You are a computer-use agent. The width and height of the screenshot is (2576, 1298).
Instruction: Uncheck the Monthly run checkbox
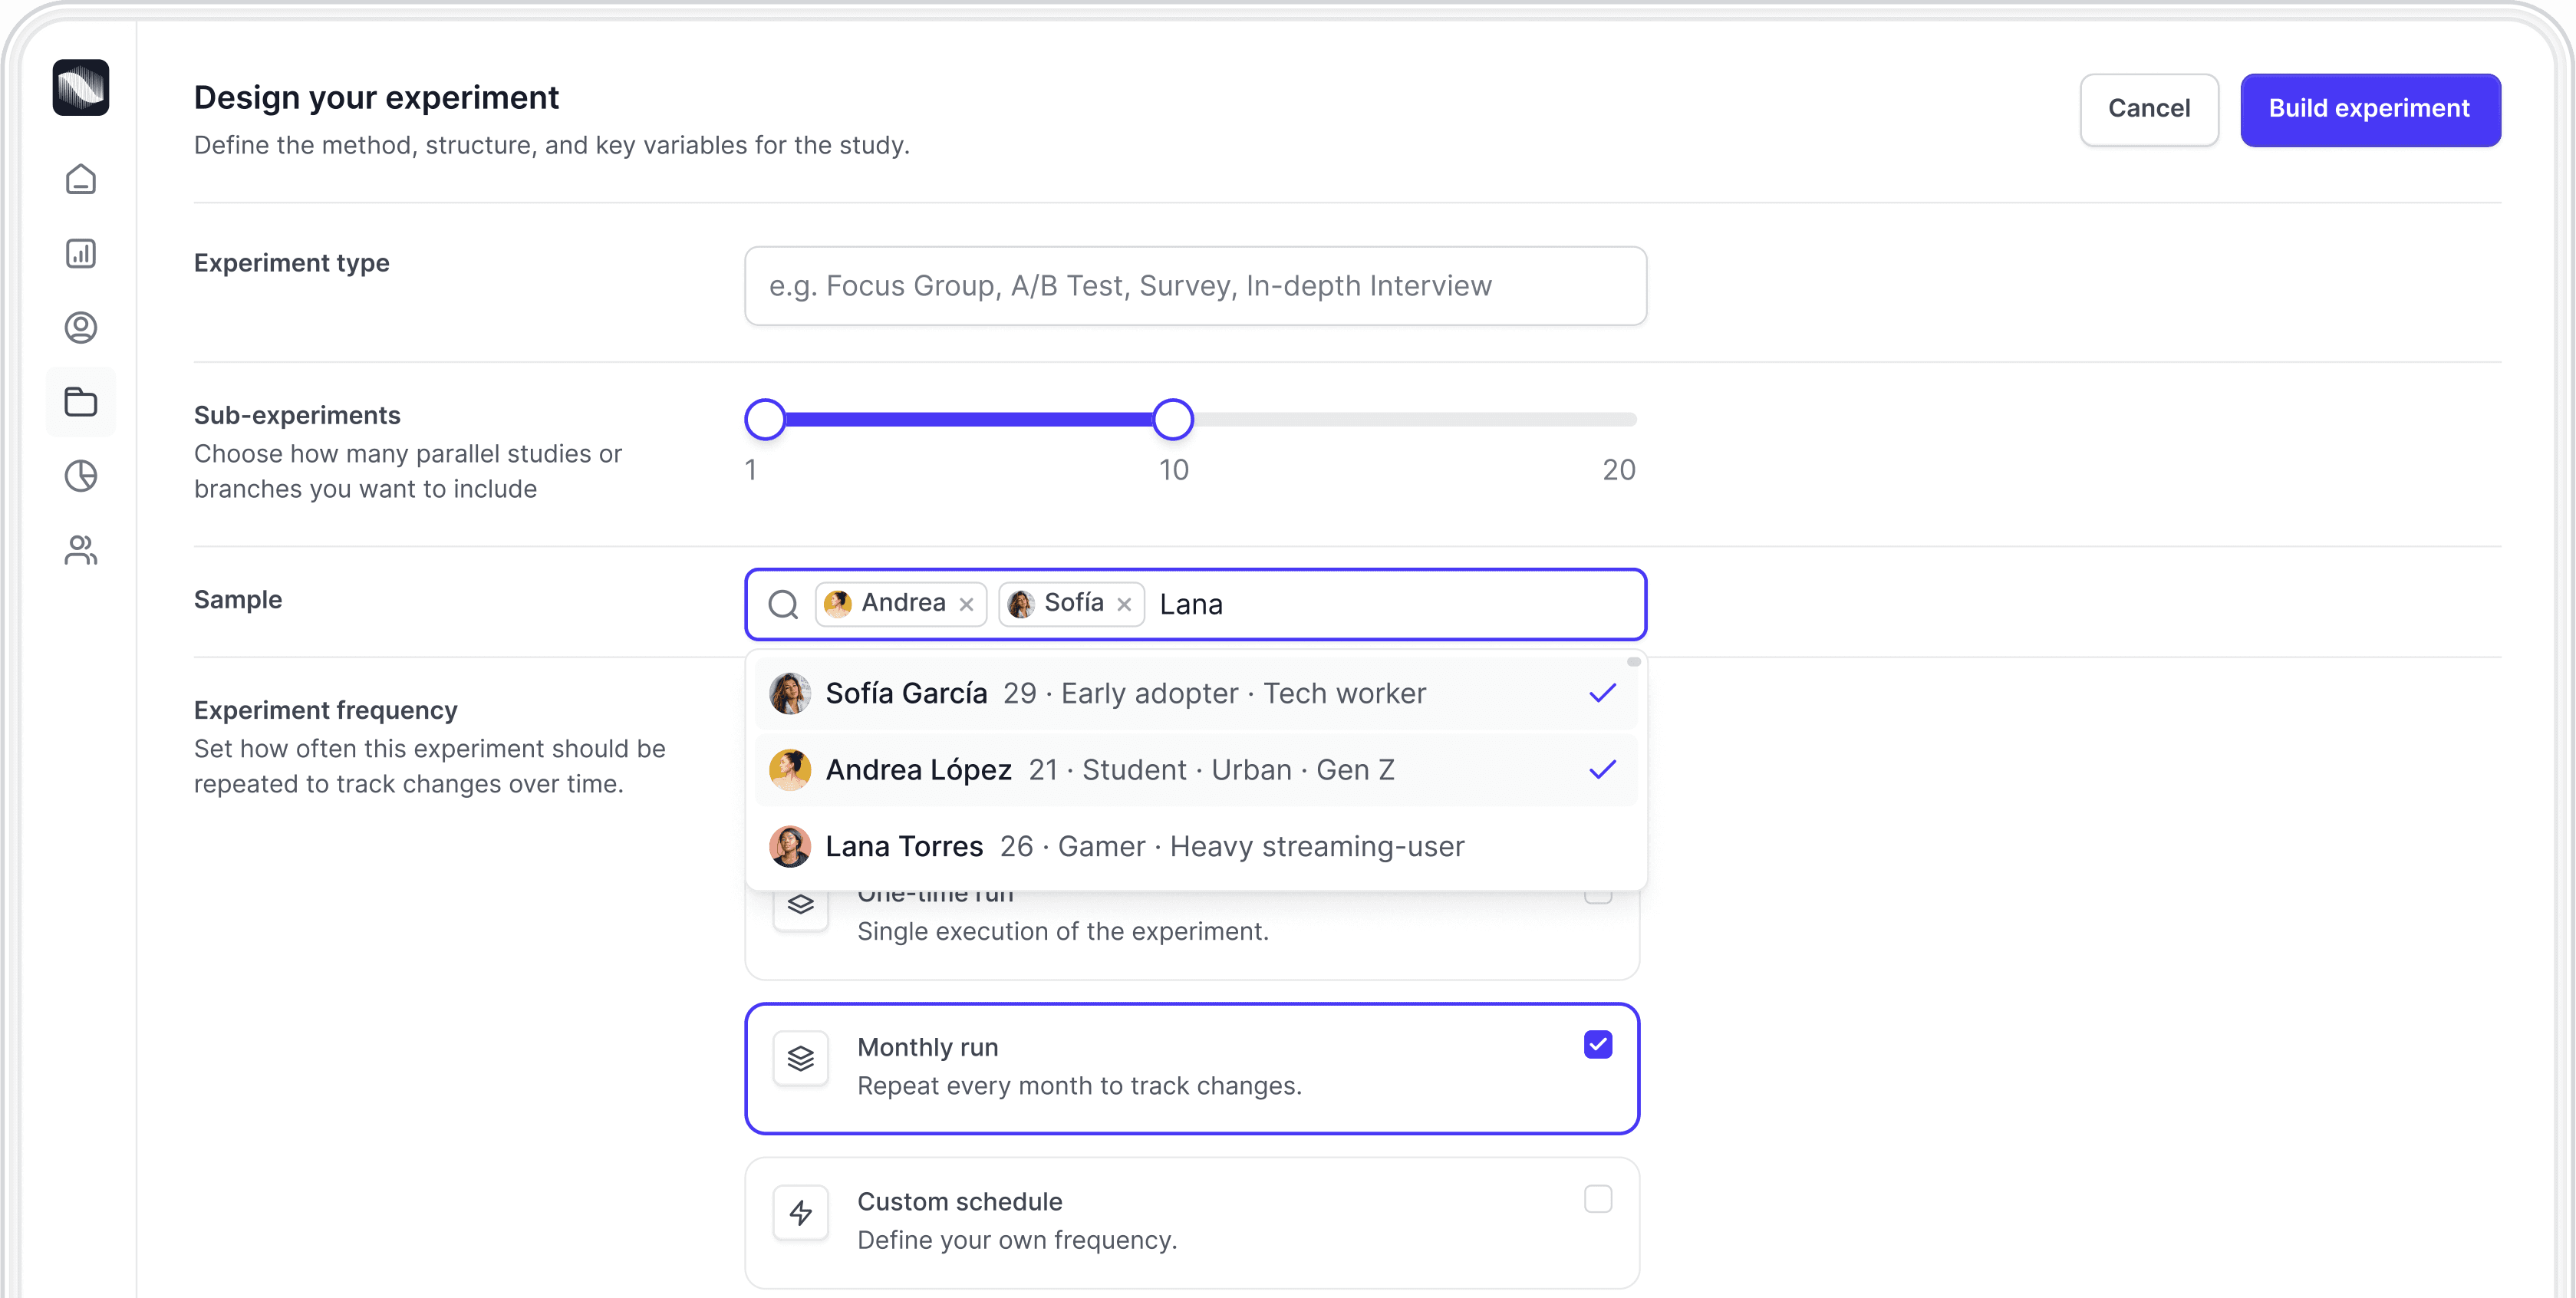(x=1597, y=1045)
